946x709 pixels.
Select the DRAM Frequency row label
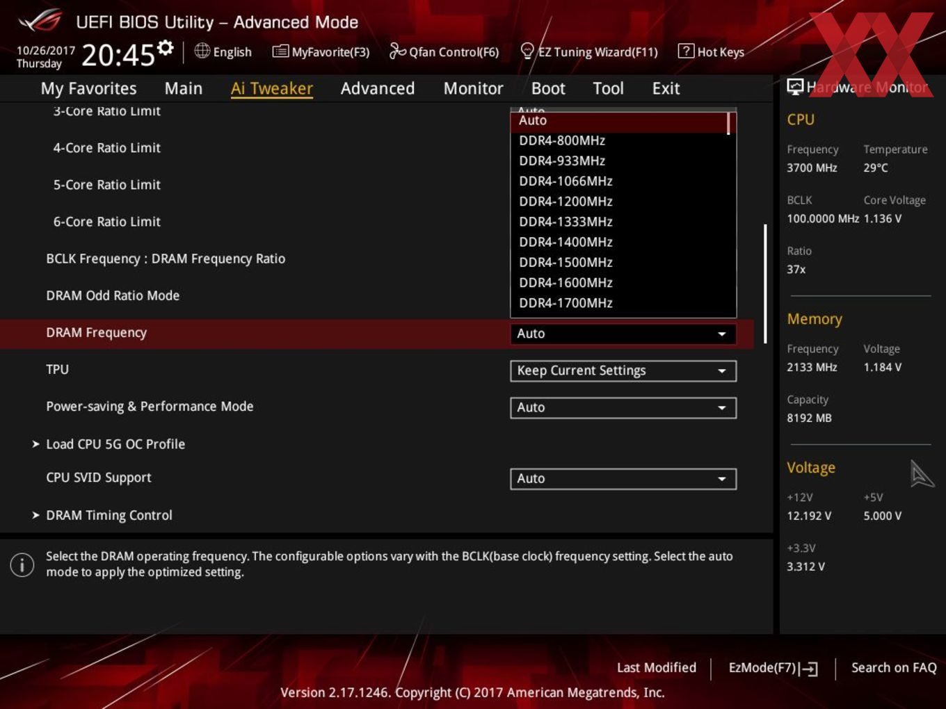97,333
